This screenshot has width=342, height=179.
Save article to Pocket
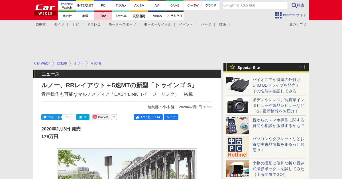coord(101,117)
